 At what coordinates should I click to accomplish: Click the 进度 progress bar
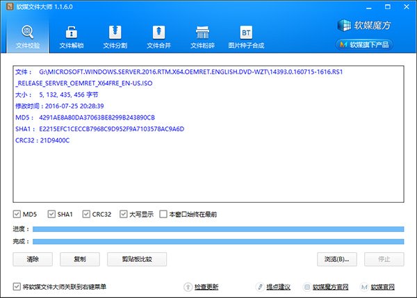pyautogui.click(x=218, y=229)
